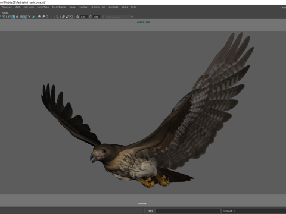Toggle X-ray active components icon

67,17
